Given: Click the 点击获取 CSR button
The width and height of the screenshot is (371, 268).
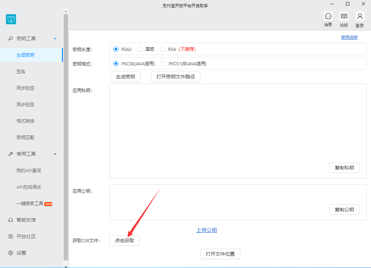Looking at the screenshot, I should (x=124, y=241).
